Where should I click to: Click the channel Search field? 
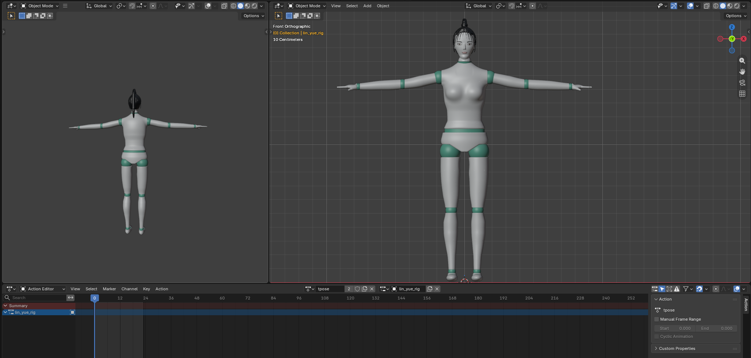(35, 298)
